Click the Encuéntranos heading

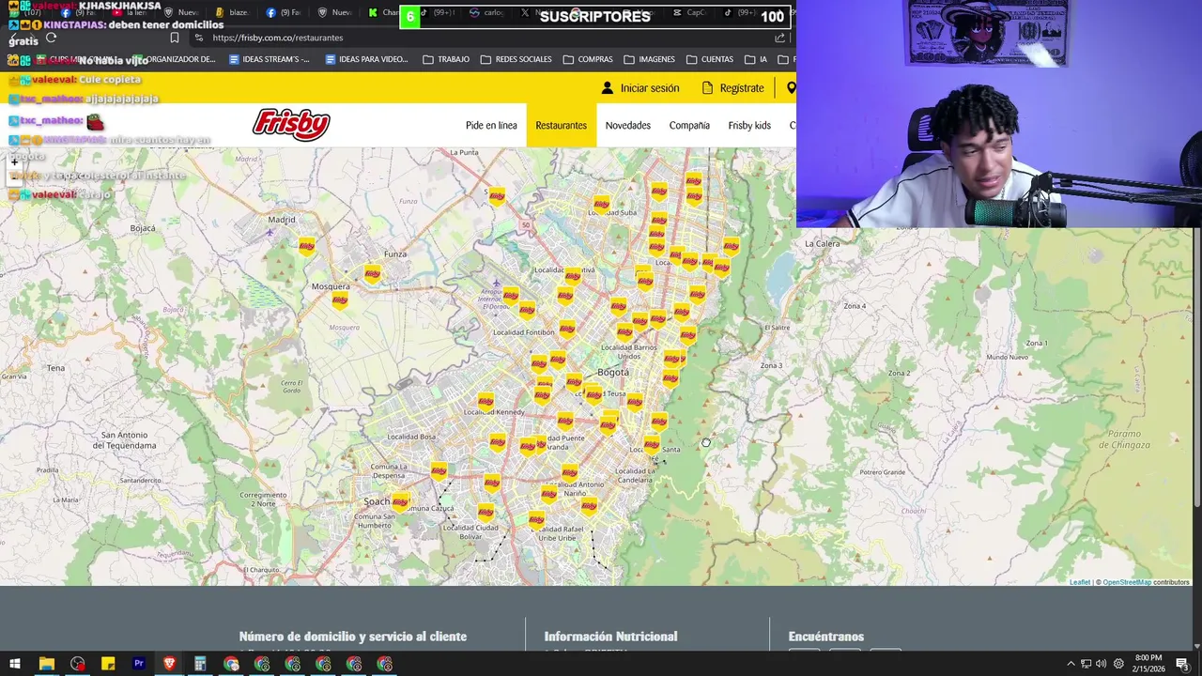point(826,637)
